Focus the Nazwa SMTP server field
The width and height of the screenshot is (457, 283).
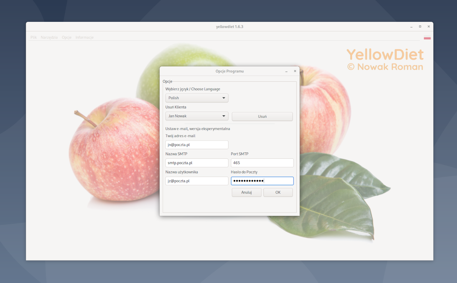(196, 163)
